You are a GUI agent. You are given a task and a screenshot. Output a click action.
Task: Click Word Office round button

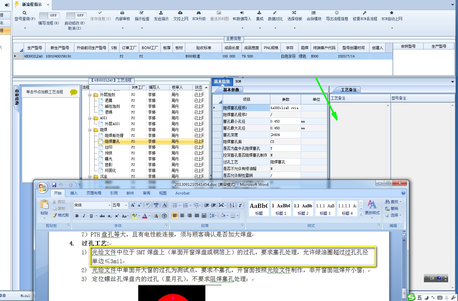(x=42, y=188)
